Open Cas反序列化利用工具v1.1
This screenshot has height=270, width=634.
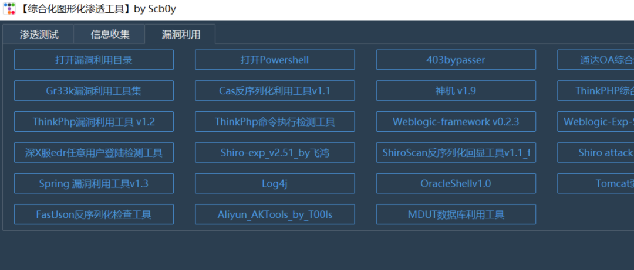pyautogui.click(x=275, y=91)
